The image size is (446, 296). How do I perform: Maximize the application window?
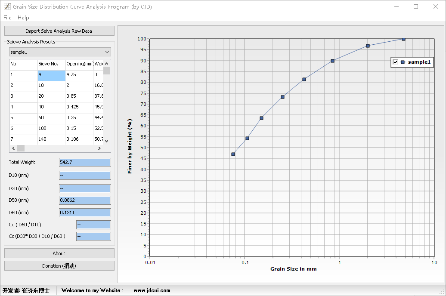(x=416, y=6)
